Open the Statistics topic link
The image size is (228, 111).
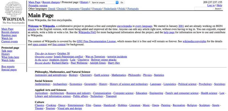pos(159,75)
